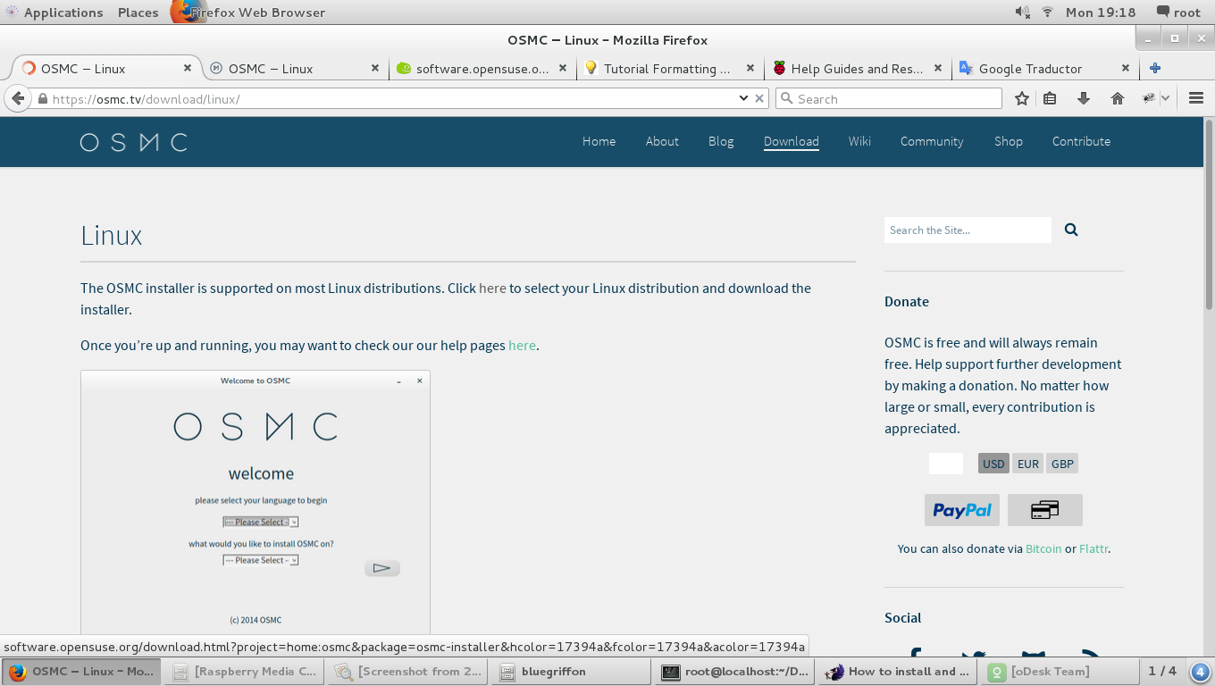Click the page's vertical scrollbar
The width and height of the screenshot is (1215, 686).
1209,214
